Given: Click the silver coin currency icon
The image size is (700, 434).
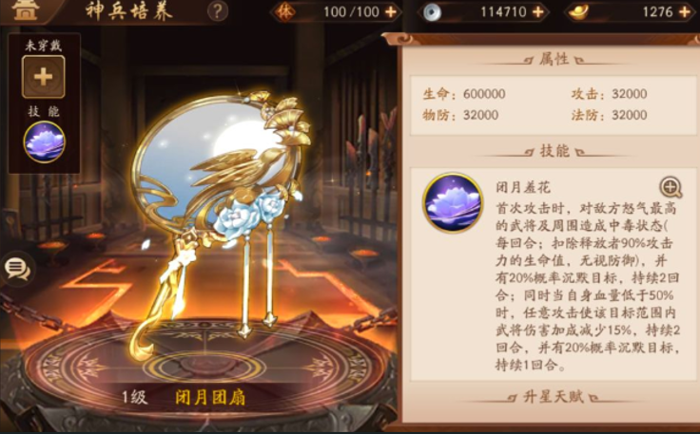Looking at the screenshot, I should 432,12.
